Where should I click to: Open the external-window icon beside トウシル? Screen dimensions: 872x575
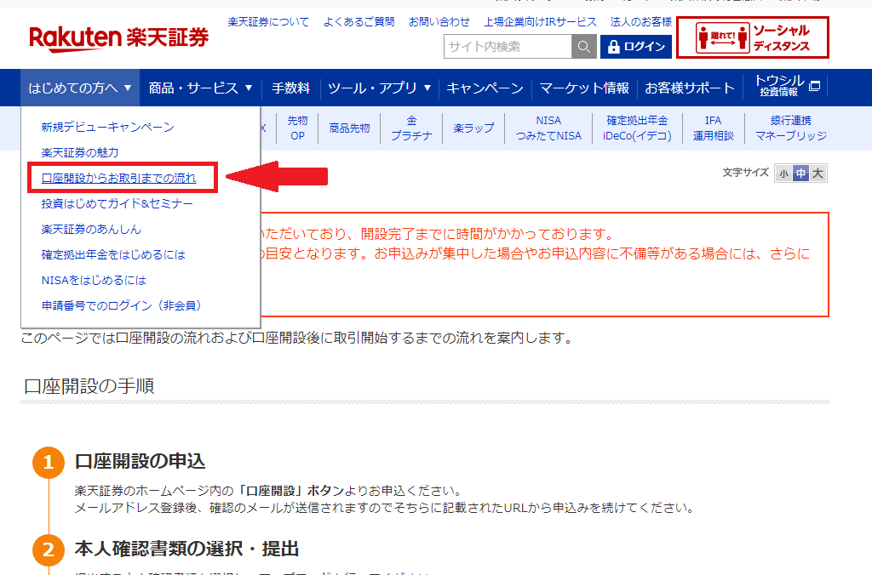814,86
